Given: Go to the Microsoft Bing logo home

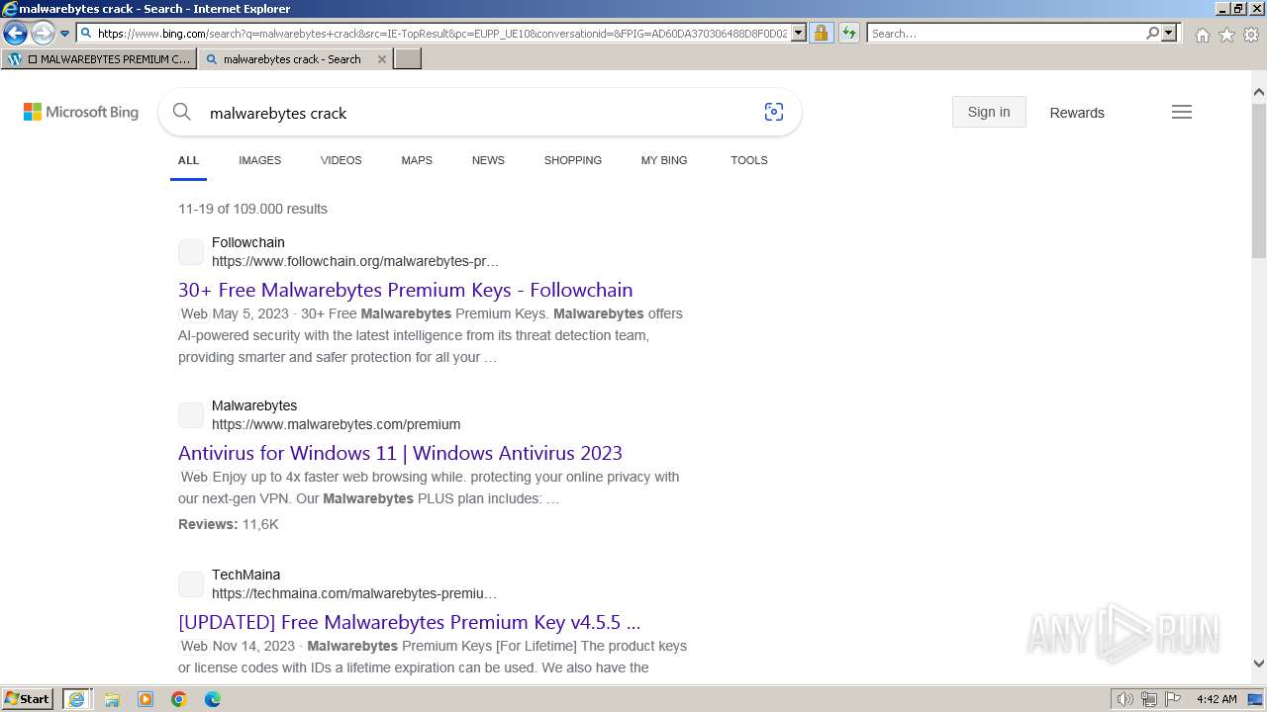Looking at the screenshot, I should click(81, 113).
